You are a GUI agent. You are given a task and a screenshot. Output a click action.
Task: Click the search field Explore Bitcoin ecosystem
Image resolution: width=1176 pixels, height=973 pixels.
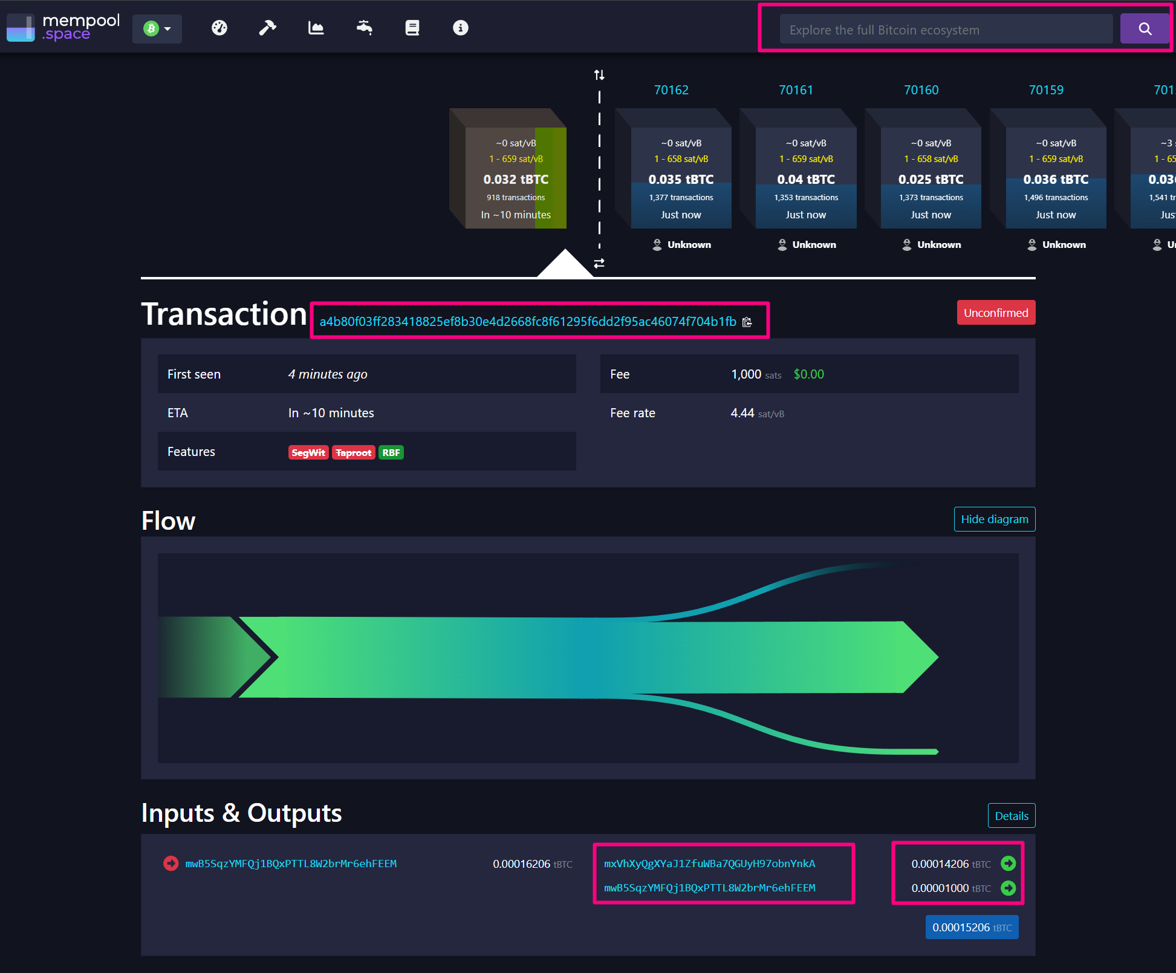tap(946, 30)
